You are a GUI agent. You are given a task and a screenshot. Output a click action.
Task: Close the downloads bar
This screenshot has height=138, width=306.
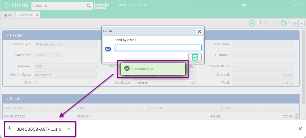(300, 129)
